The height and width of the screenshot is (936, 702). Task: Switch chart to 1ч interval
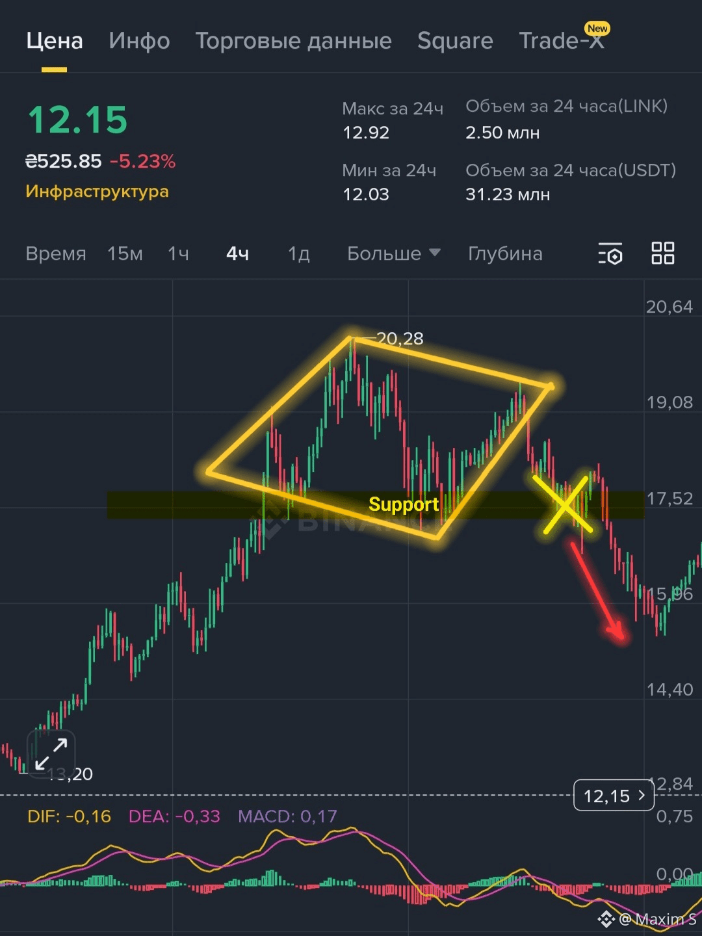178,253
